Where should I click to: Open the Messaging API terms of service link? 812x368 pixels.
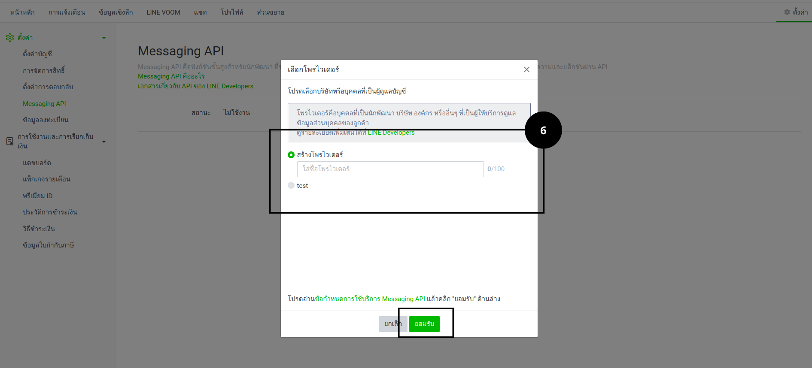(x=370, y=299)
